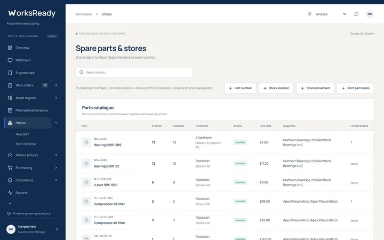Click the Morgan Hale avatar in sidebar
Screen dimensions: 384x240
pos(11,229)
